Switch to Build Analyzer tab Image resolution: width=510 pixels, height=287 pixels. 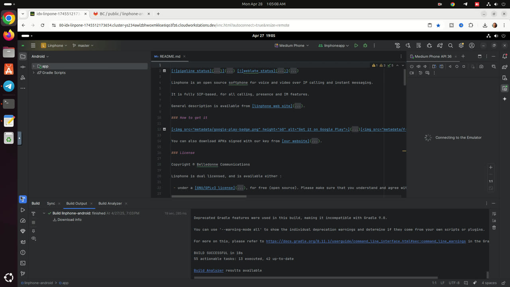coord(110,203)
